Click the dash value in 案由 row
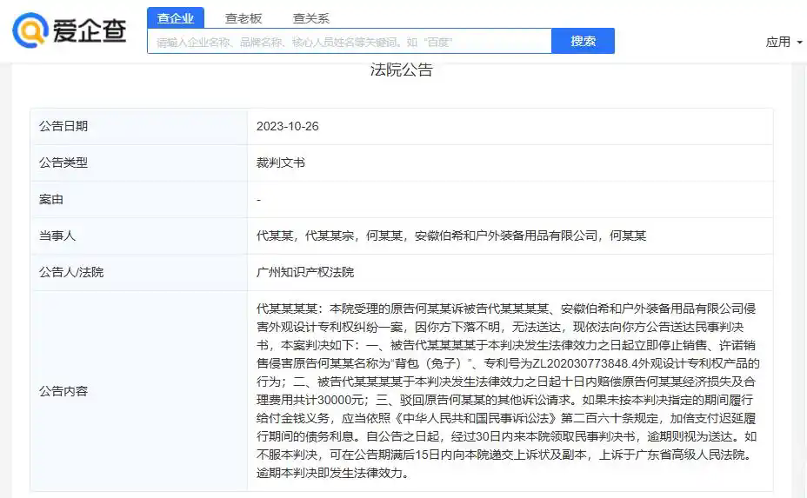The height and width of the screenshot is (498, 807). click(259, 200)
